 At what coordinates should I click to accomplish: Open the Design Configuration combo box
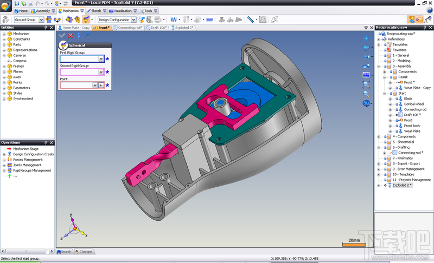click(133, 19)
